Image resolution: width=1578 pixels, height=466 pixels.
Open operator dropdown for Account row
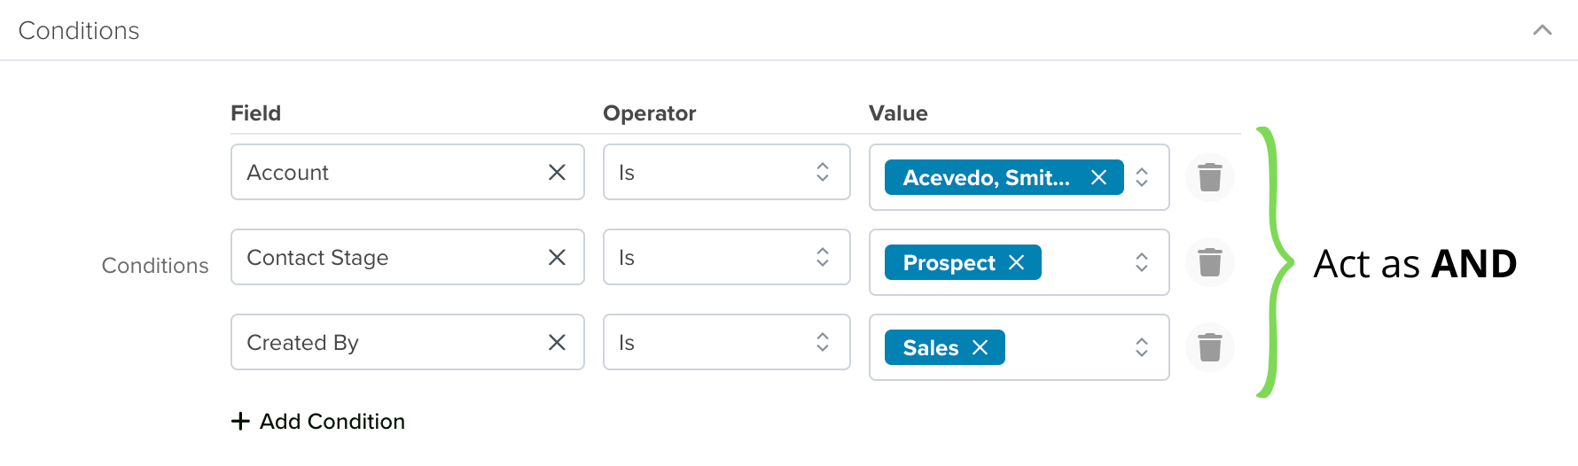727,172
